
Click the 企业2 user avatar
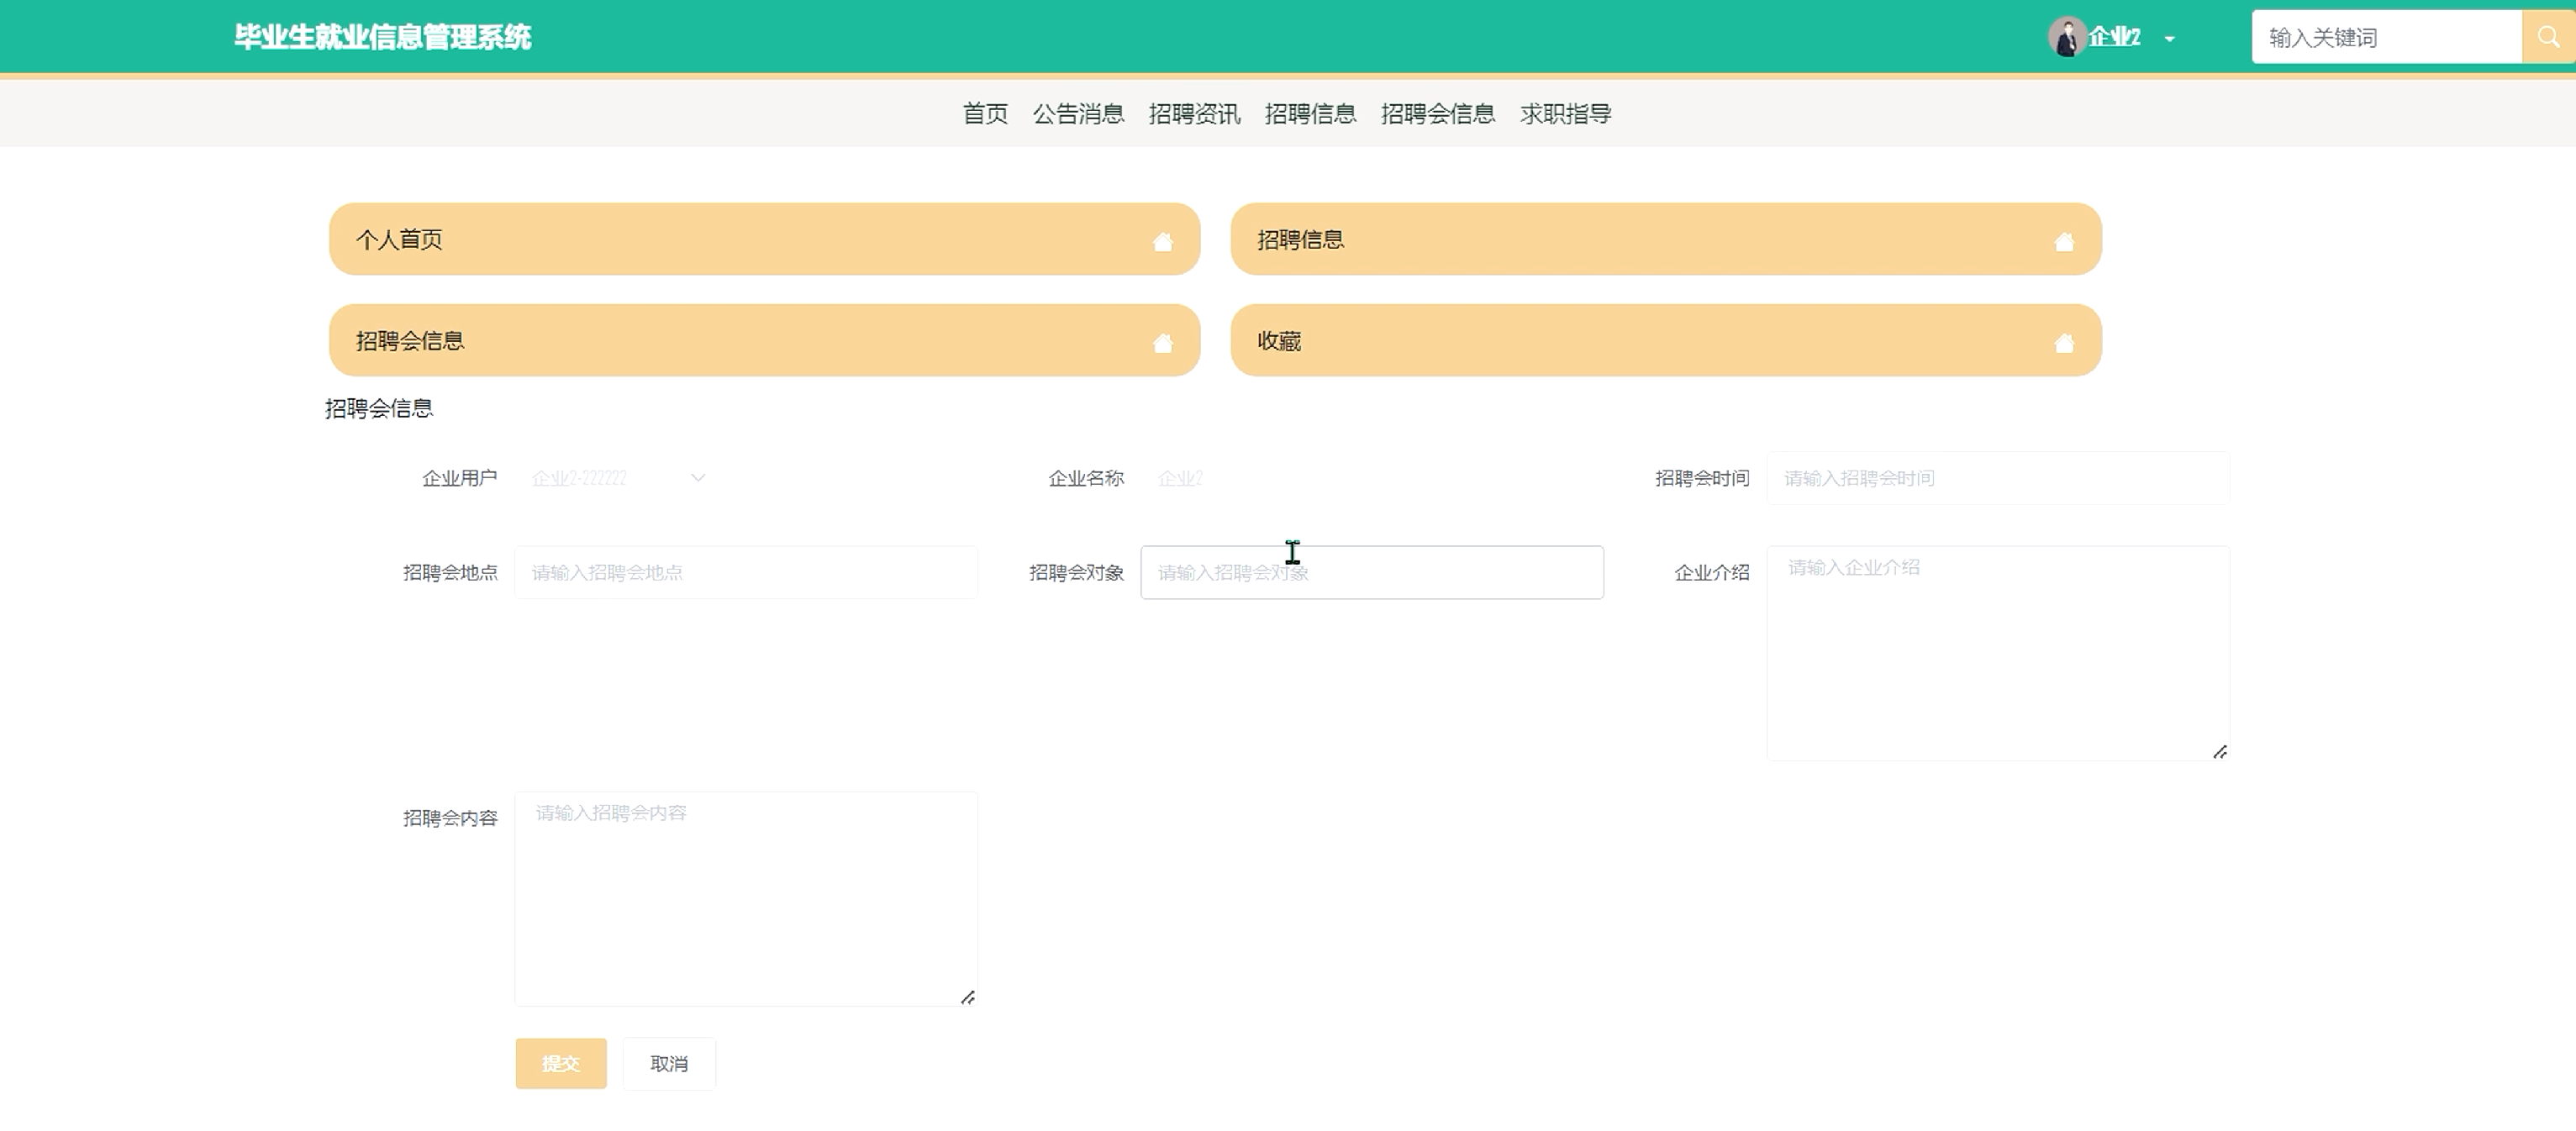[2065, 37]
